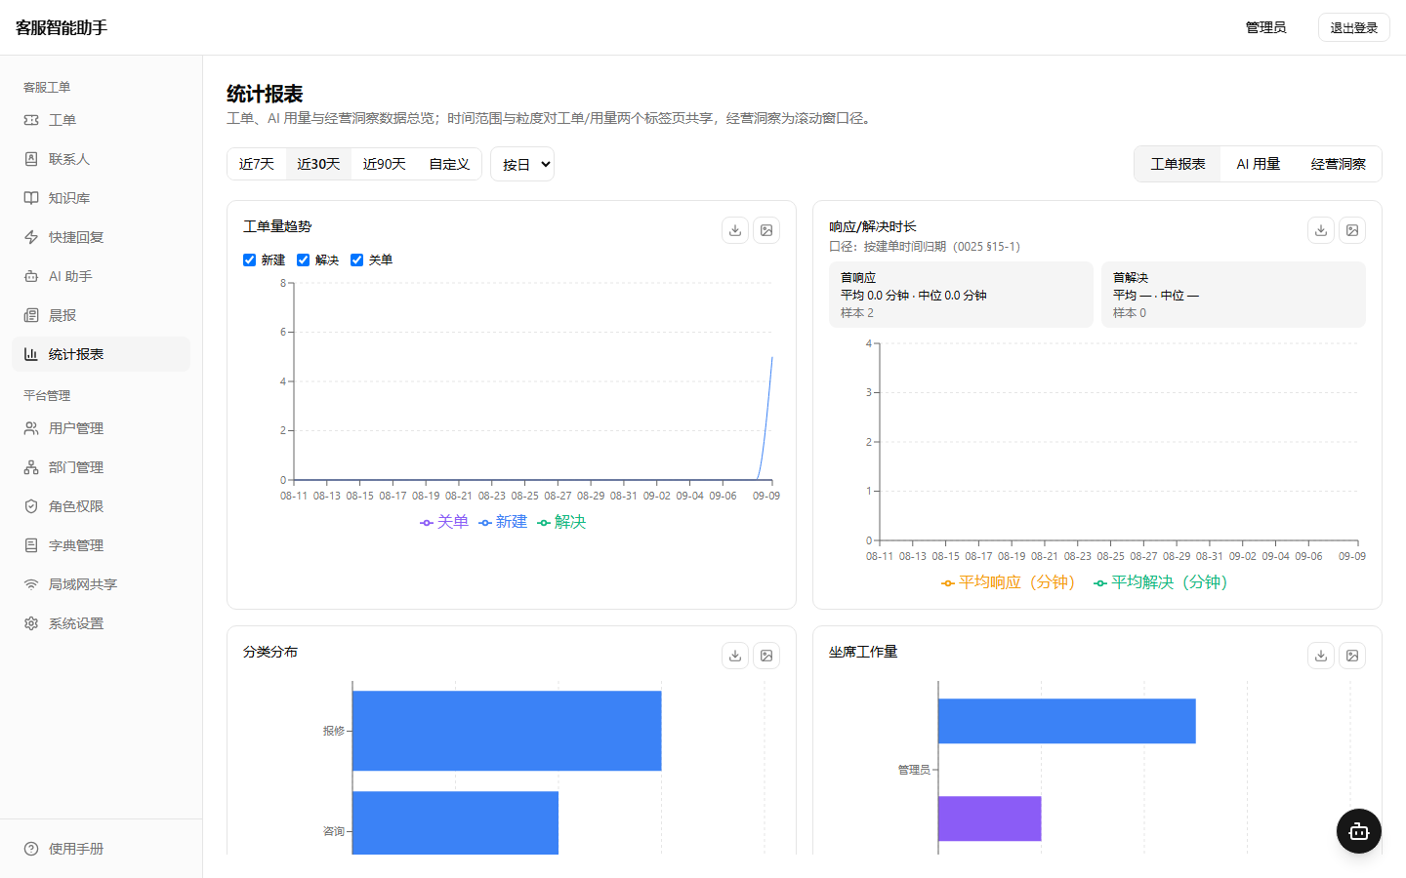Screen dimensions: 1406x878
Task: Open the AI 助手 robot icon
Action: pos(31,276)
